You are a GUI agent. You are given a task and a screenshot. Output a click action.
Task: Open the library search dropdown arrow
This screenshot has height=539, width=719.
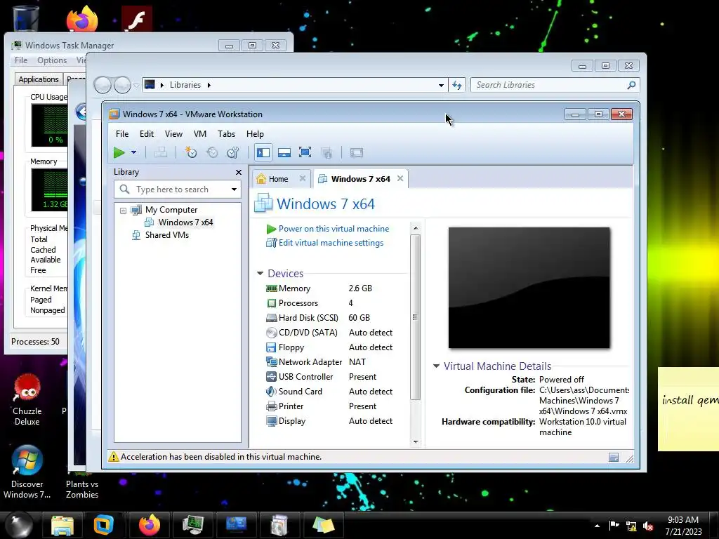(x=234, y=189)
